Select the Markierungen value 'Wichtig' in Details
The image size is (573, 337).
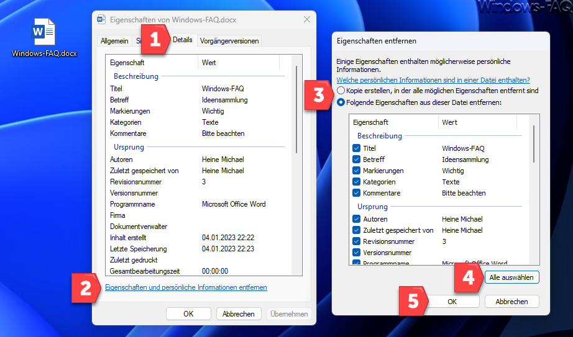213,111
